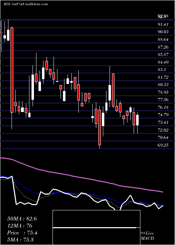The width and height of the screenshot is (175, 245).
Task: Click the 81.72 price axis label
Action: pos(163,77)
